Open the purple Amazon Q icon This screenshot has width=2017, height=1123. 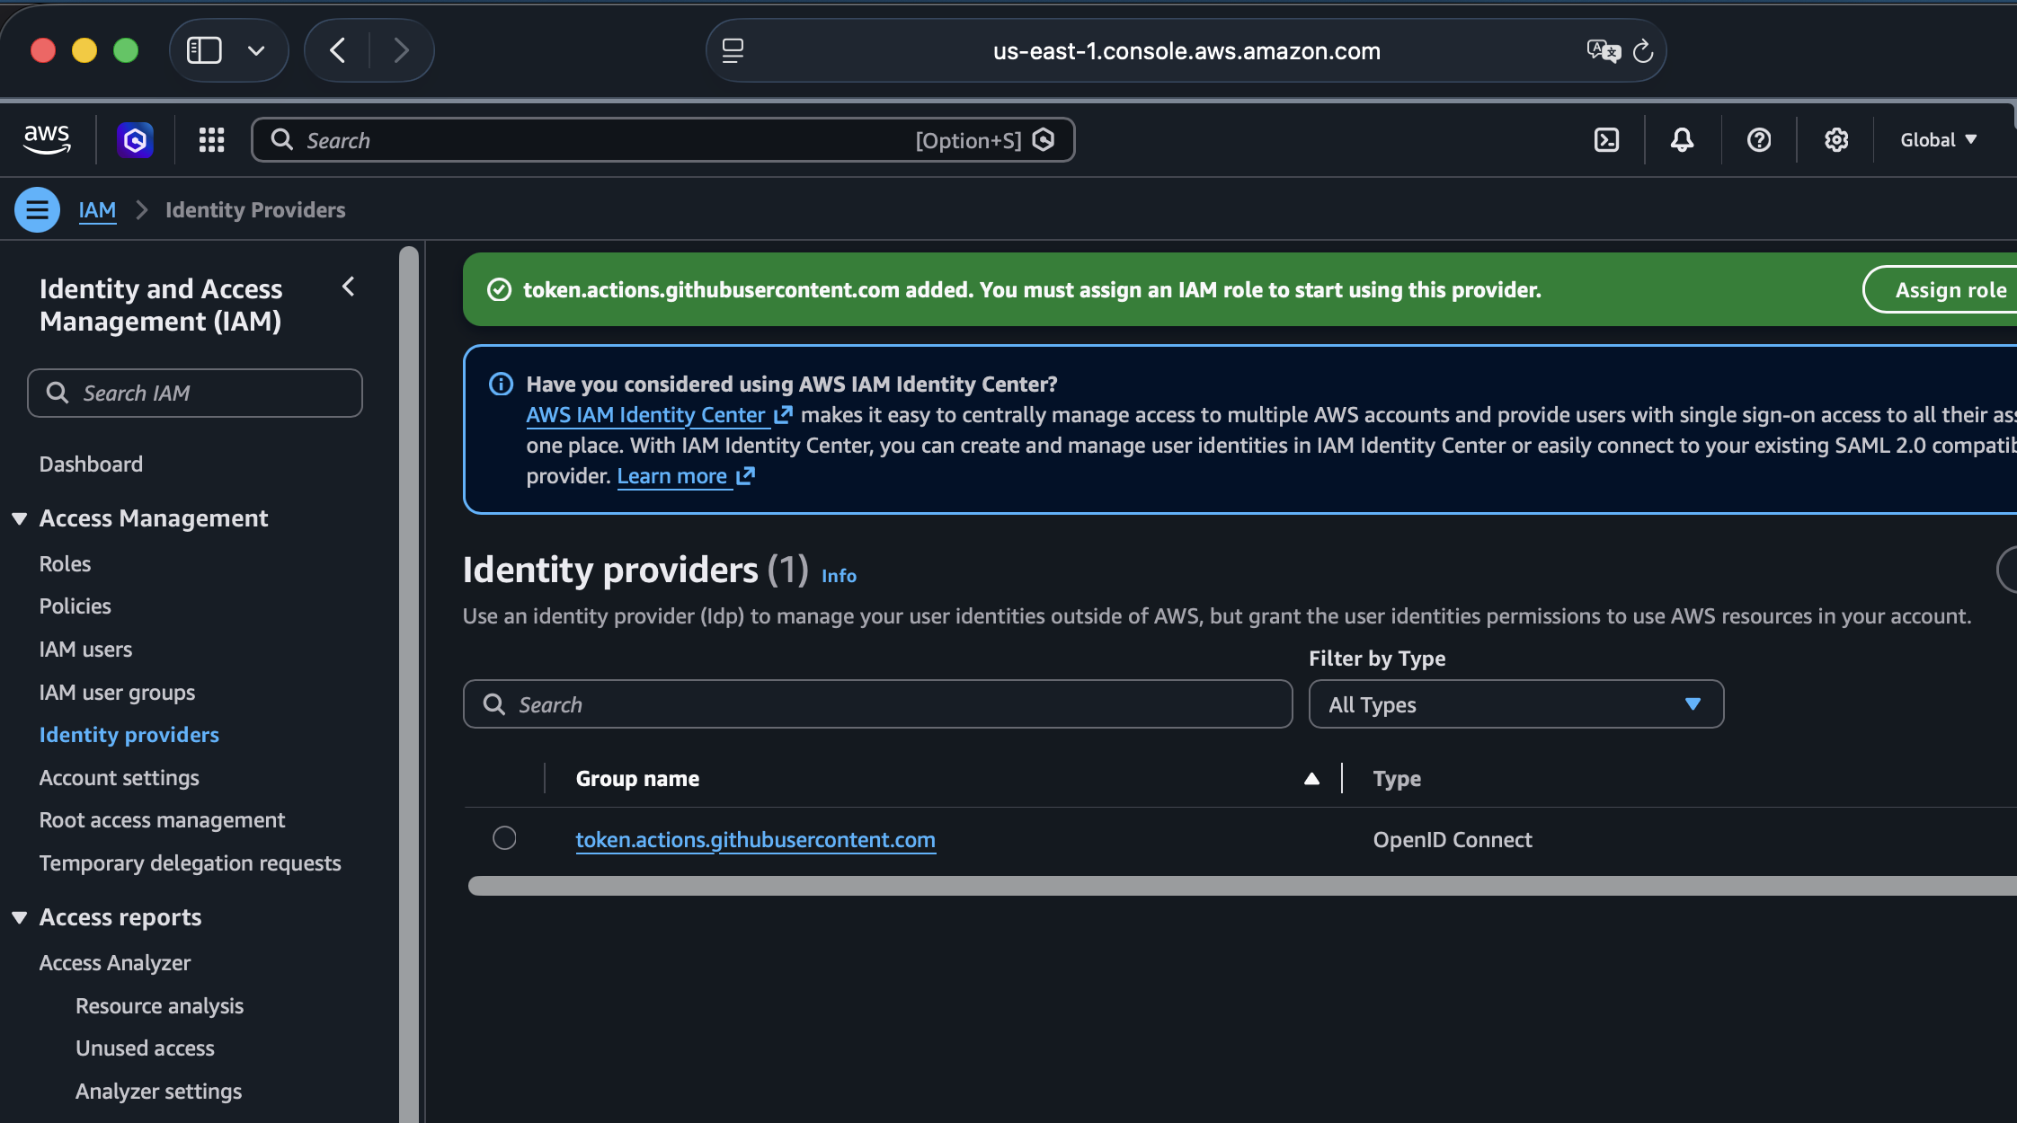point(135,140)
